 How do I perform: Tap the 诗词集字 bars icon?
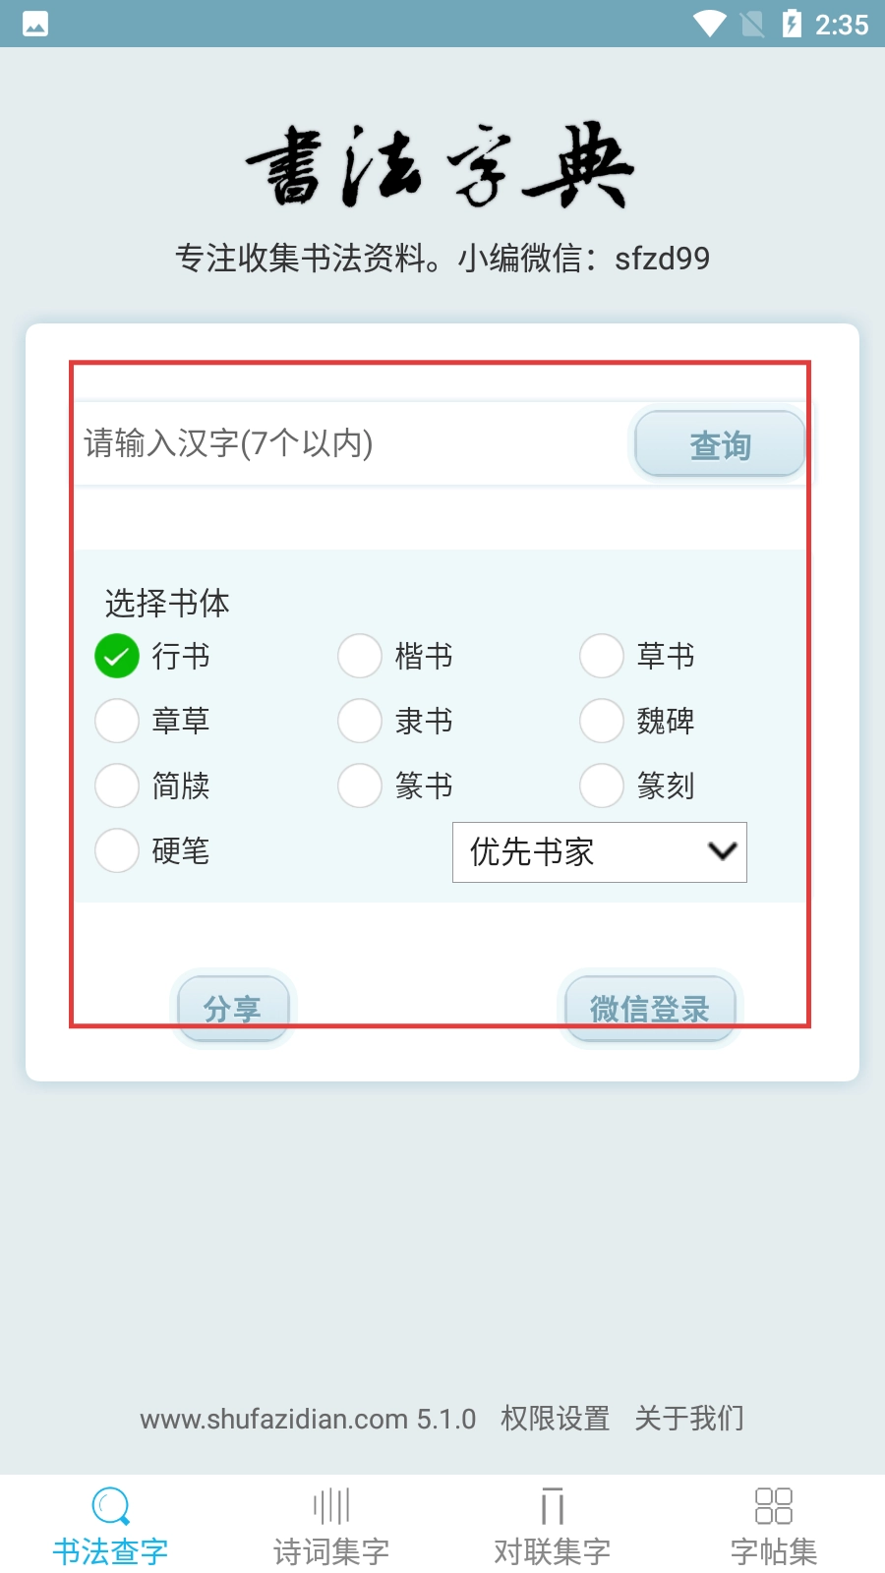click(x=331, y=1505)
